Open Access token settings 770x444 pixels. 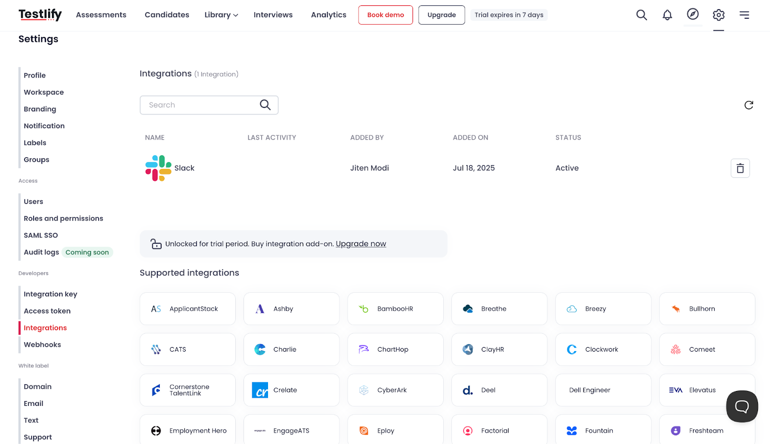47,311
